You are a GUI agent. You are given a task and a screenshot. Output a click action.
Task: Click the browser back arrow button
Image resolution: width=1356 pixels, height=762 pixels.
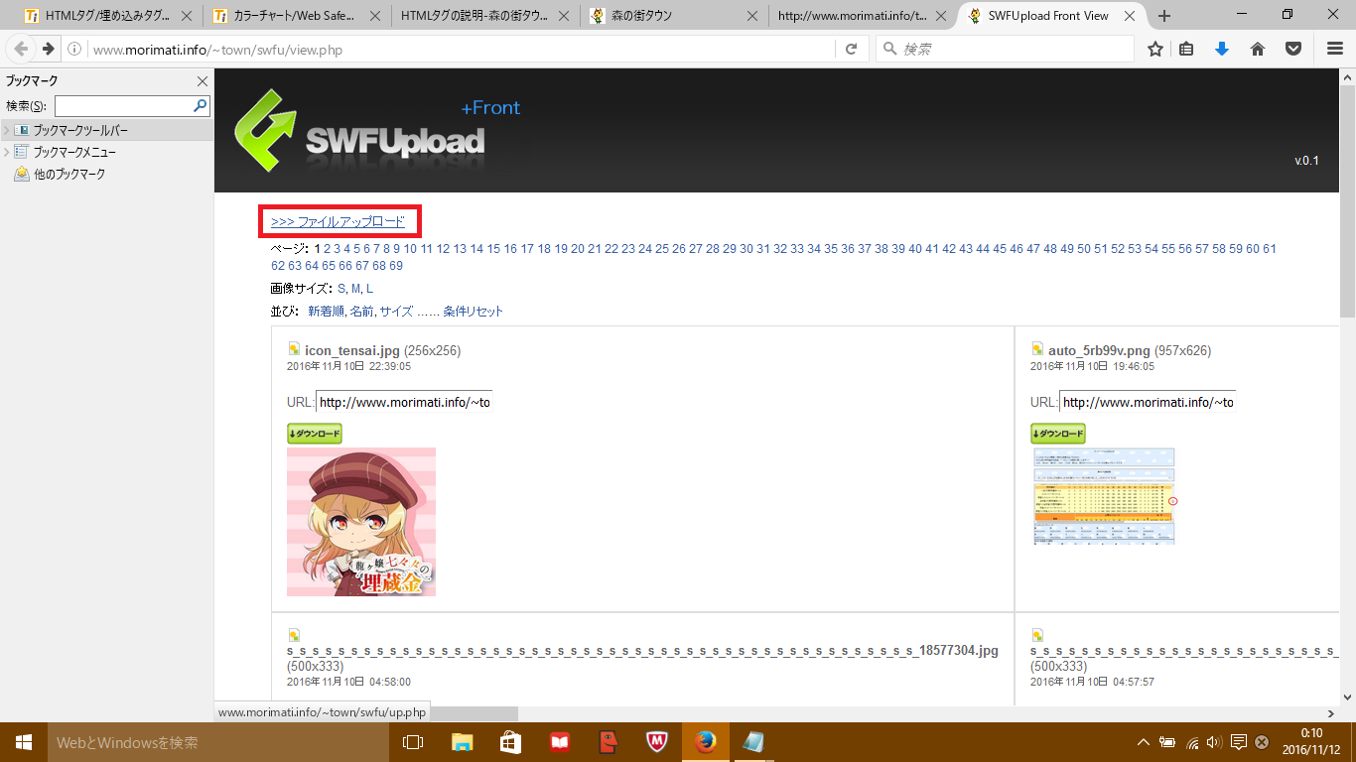(x=22, y=49)
